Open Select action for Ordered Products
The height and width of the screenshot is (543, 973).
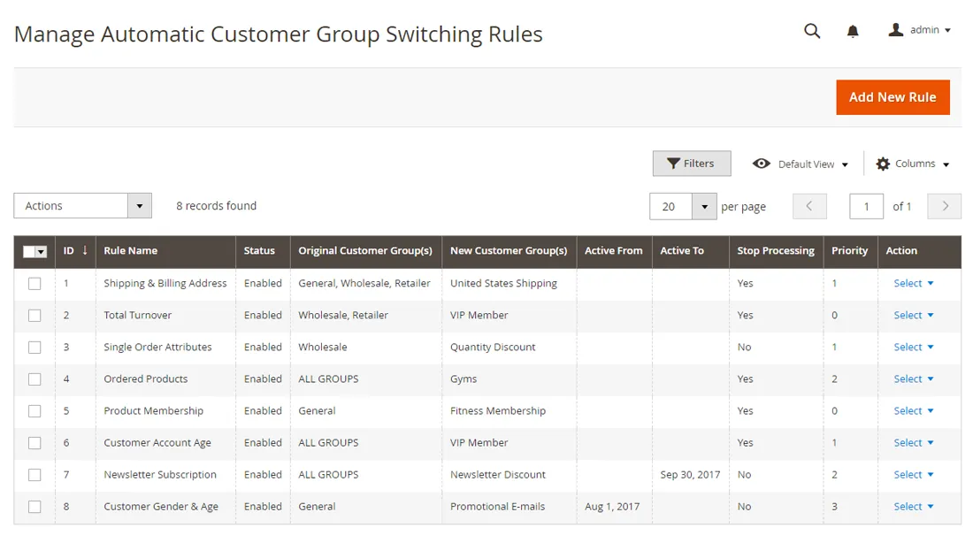(914, 379)
